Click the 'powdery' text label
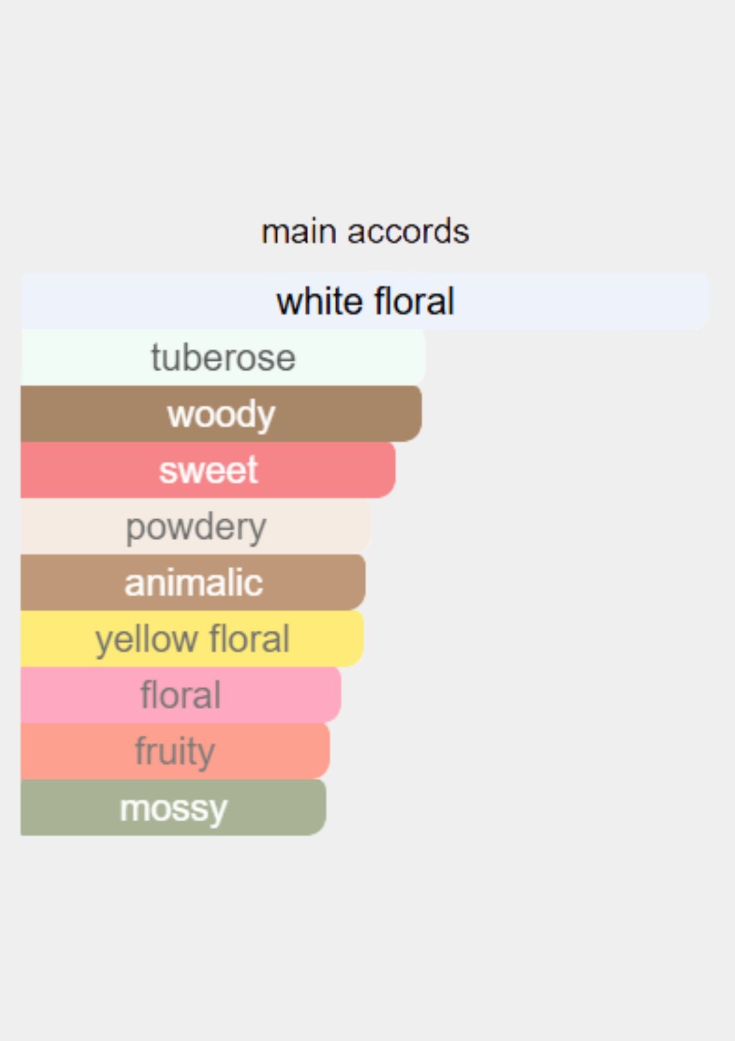 click(x=196, y=528)
